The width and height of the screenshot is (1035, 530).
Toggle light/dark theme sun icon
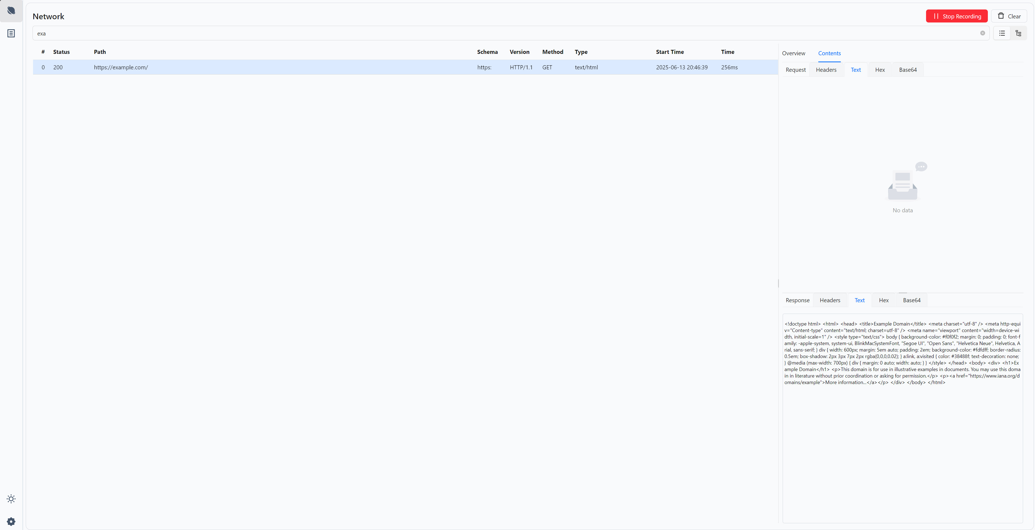point(11,499)
